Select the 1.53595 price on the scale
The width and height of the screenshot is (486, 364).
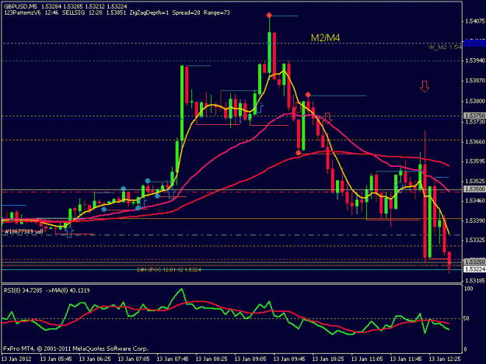[x=475, y=161]
